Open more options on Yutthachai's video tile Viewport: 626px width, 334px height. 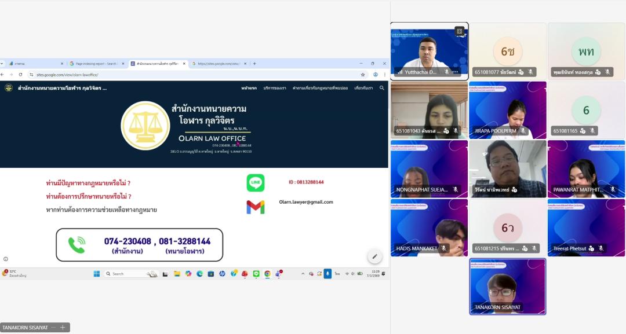[x=456, y=72]
